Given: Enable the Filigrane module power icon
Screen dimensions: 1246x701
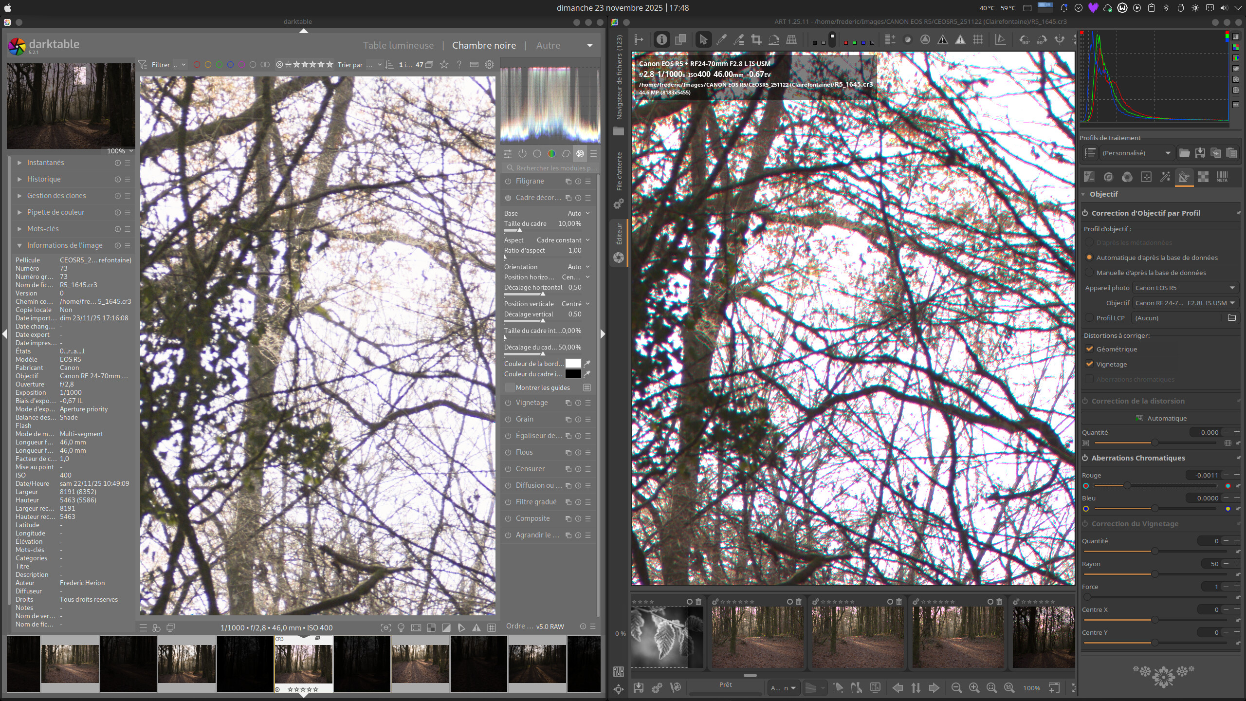Looking at the screenshot, I should [x=508, y=181].
